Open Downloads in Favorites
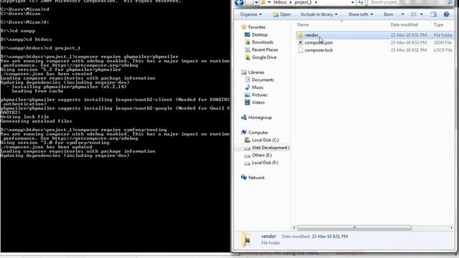 tap(262, 42)
